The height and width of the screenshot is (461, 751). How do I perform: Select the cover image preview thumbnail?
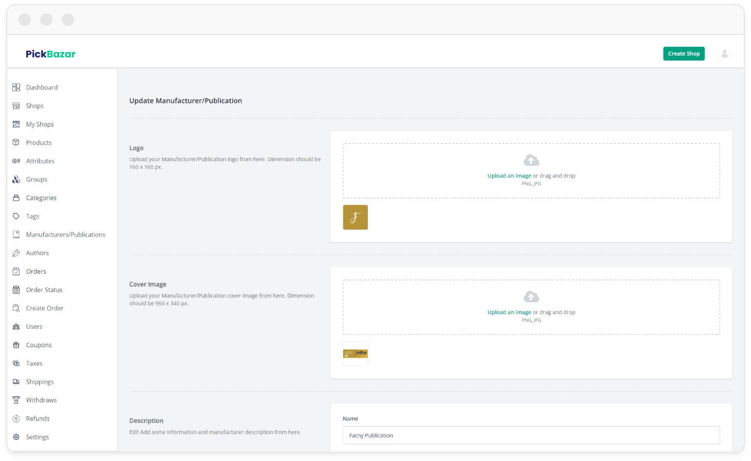pos(355,353)
